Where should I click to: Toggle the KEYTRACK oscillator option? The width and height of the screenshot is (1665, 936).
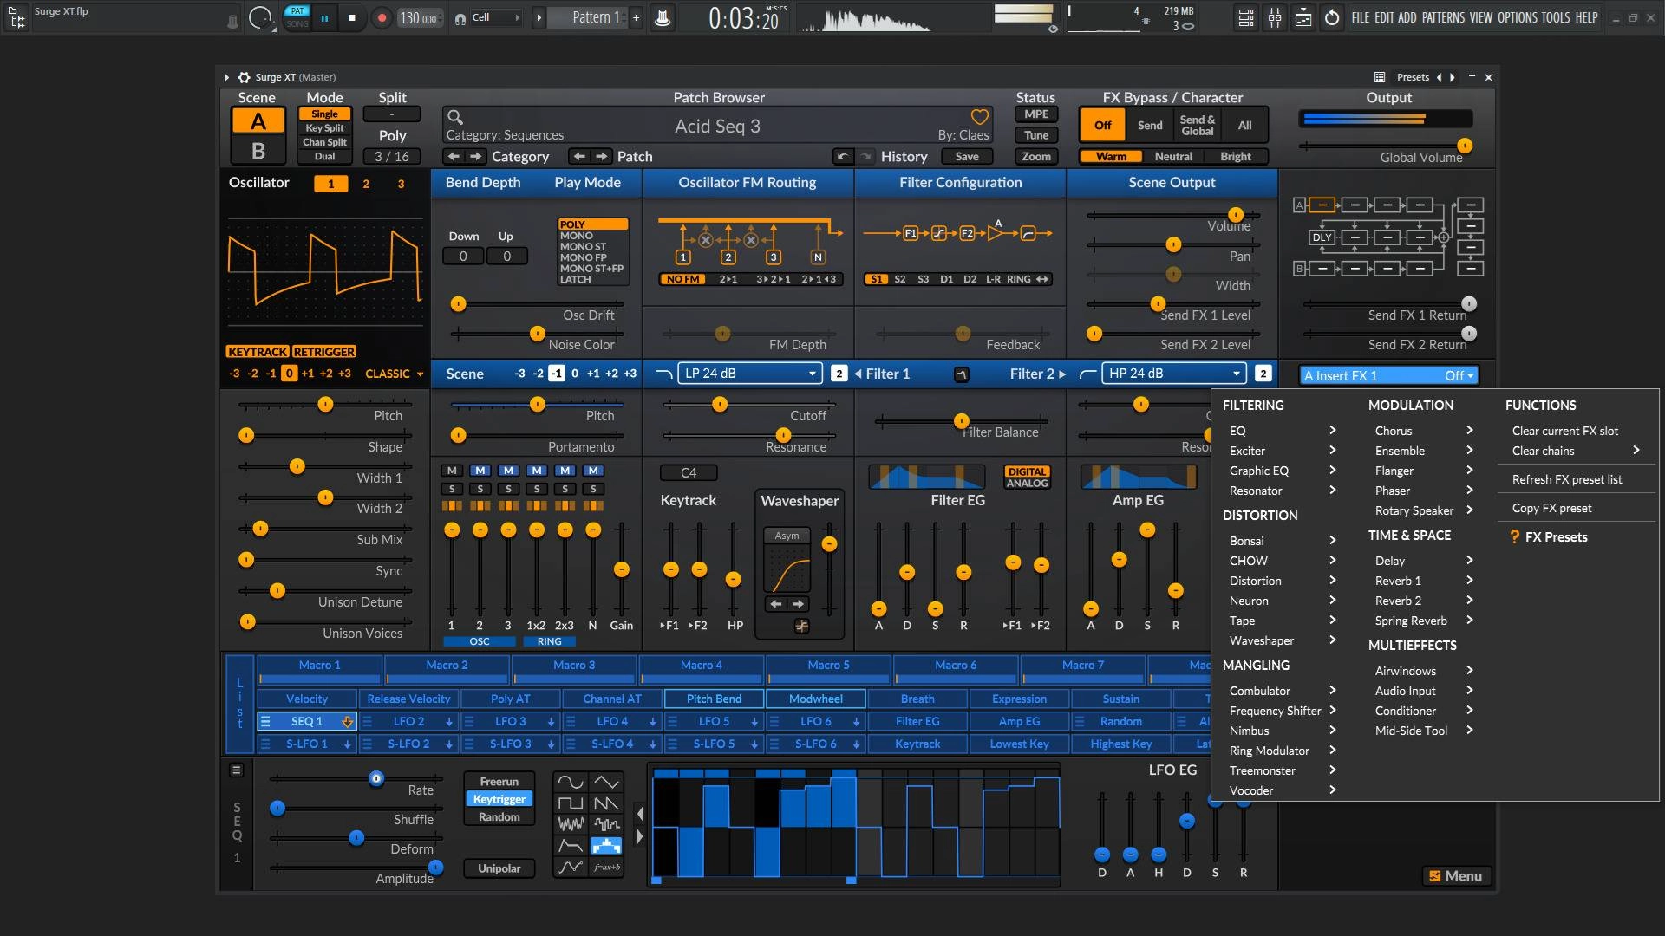[x=258, y=352]
